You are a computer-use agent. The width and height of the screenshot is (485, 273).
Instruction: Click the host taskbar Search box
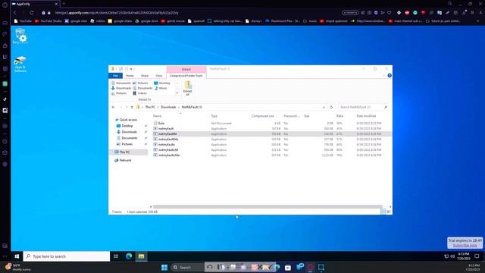click(186, 268)
